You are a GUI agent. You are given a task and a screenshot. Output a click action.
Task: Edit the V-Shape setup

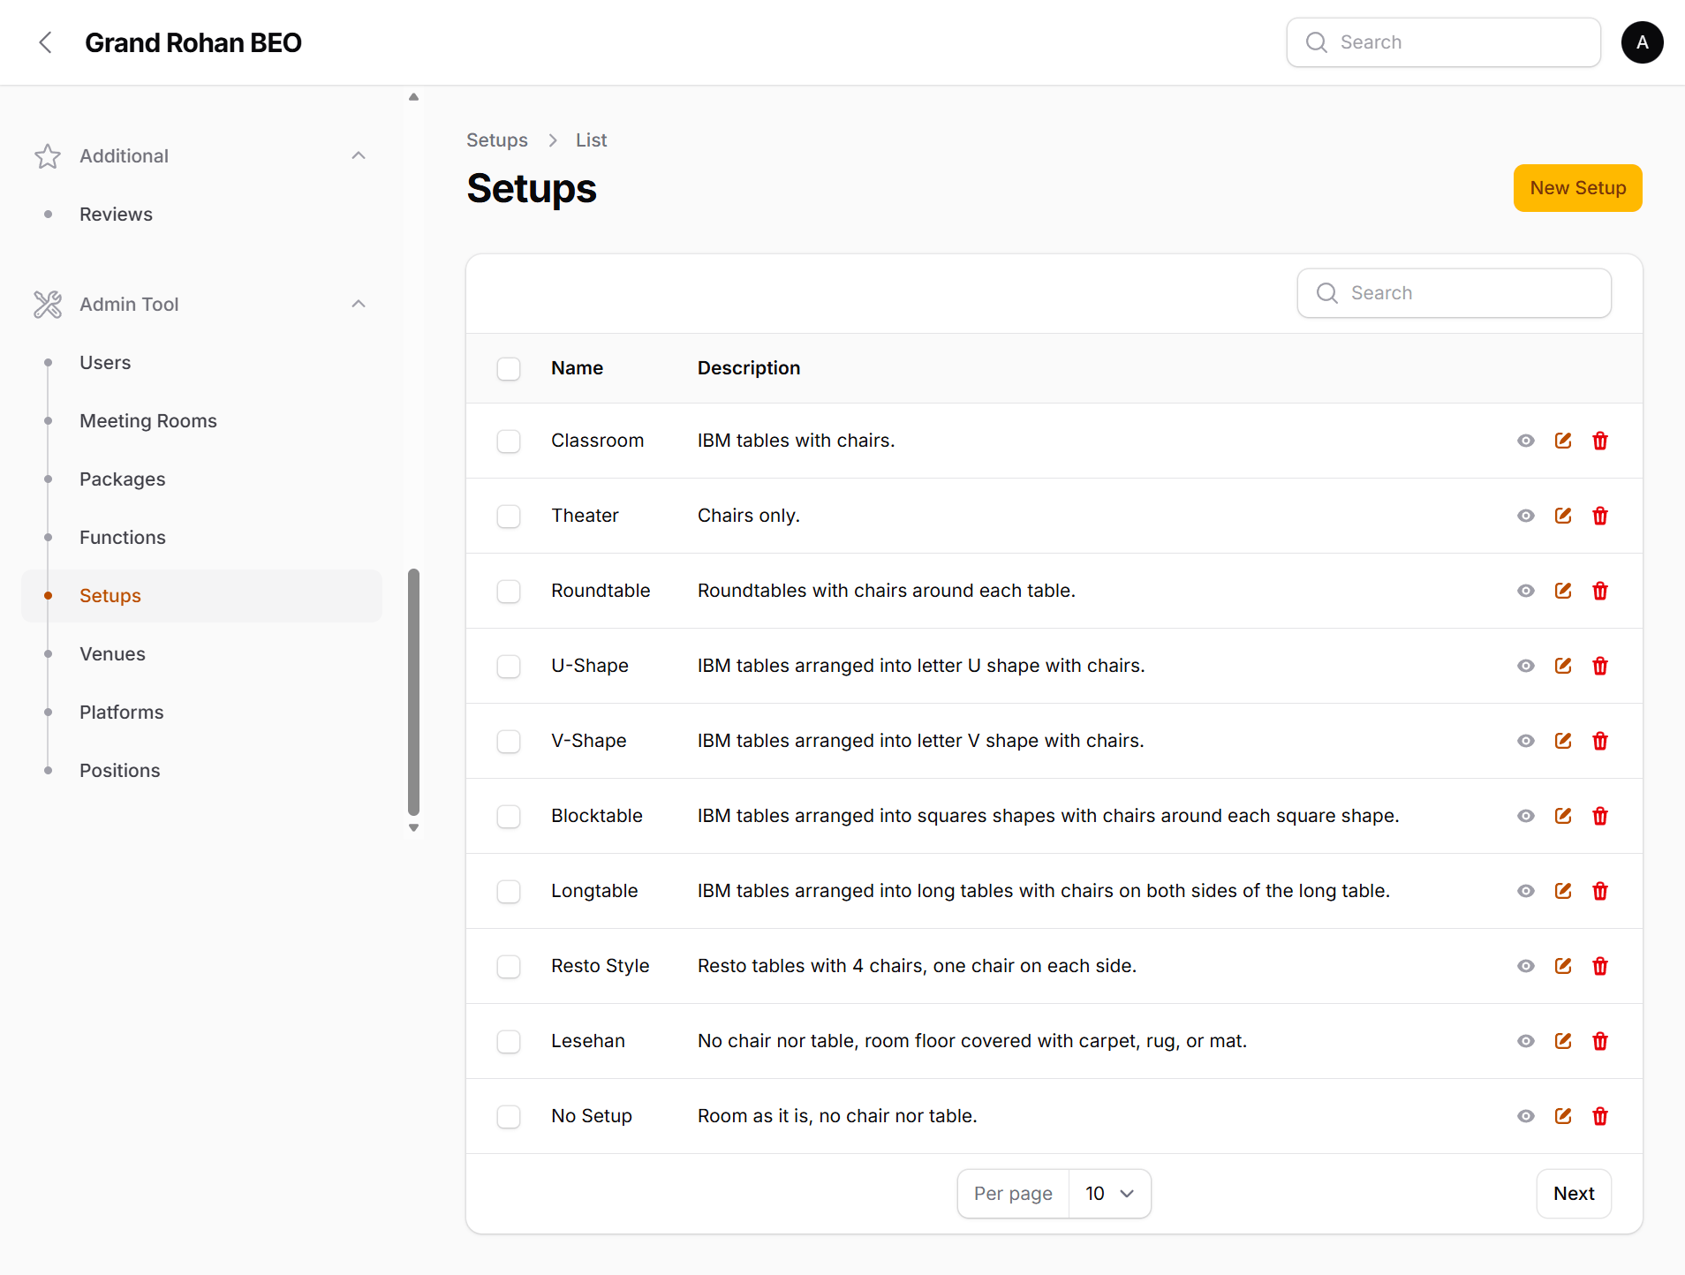tap(1563, 741)
